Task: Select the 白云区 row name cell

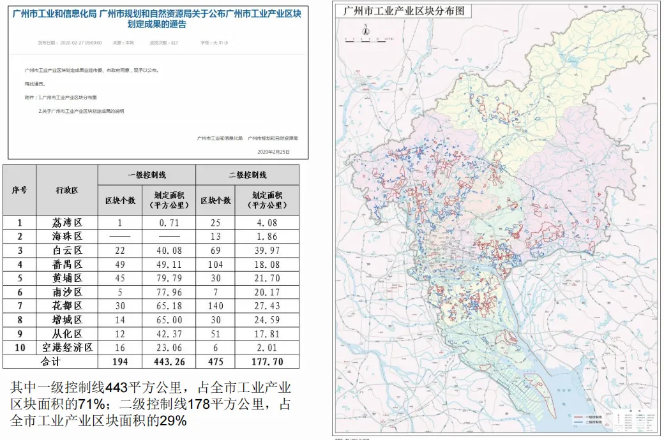Action: pos(67,251)
